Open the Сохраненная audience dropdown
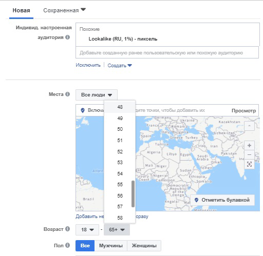263x256 pixels. 64,10
